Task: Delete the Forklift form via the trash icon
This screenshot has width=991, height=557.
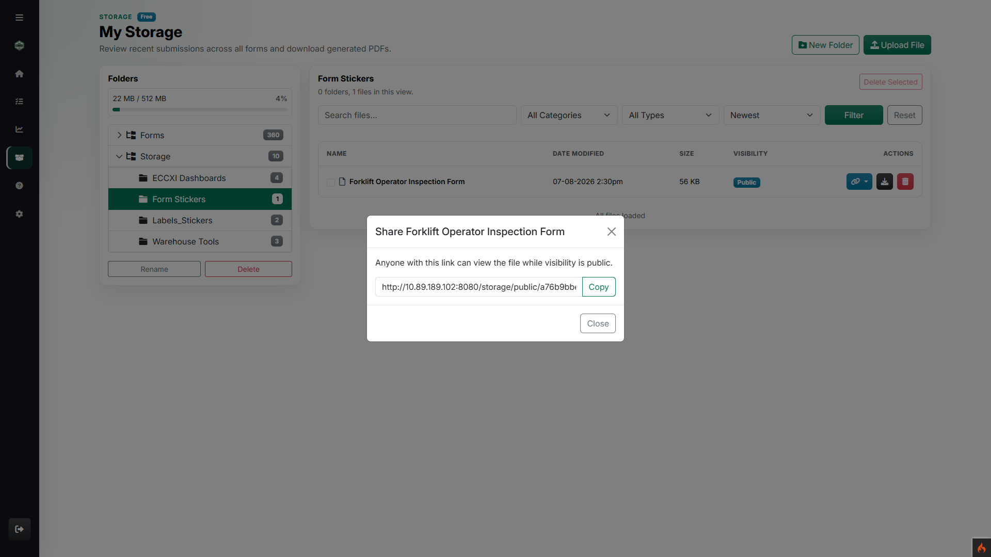Action: click(x=905, y=182)
